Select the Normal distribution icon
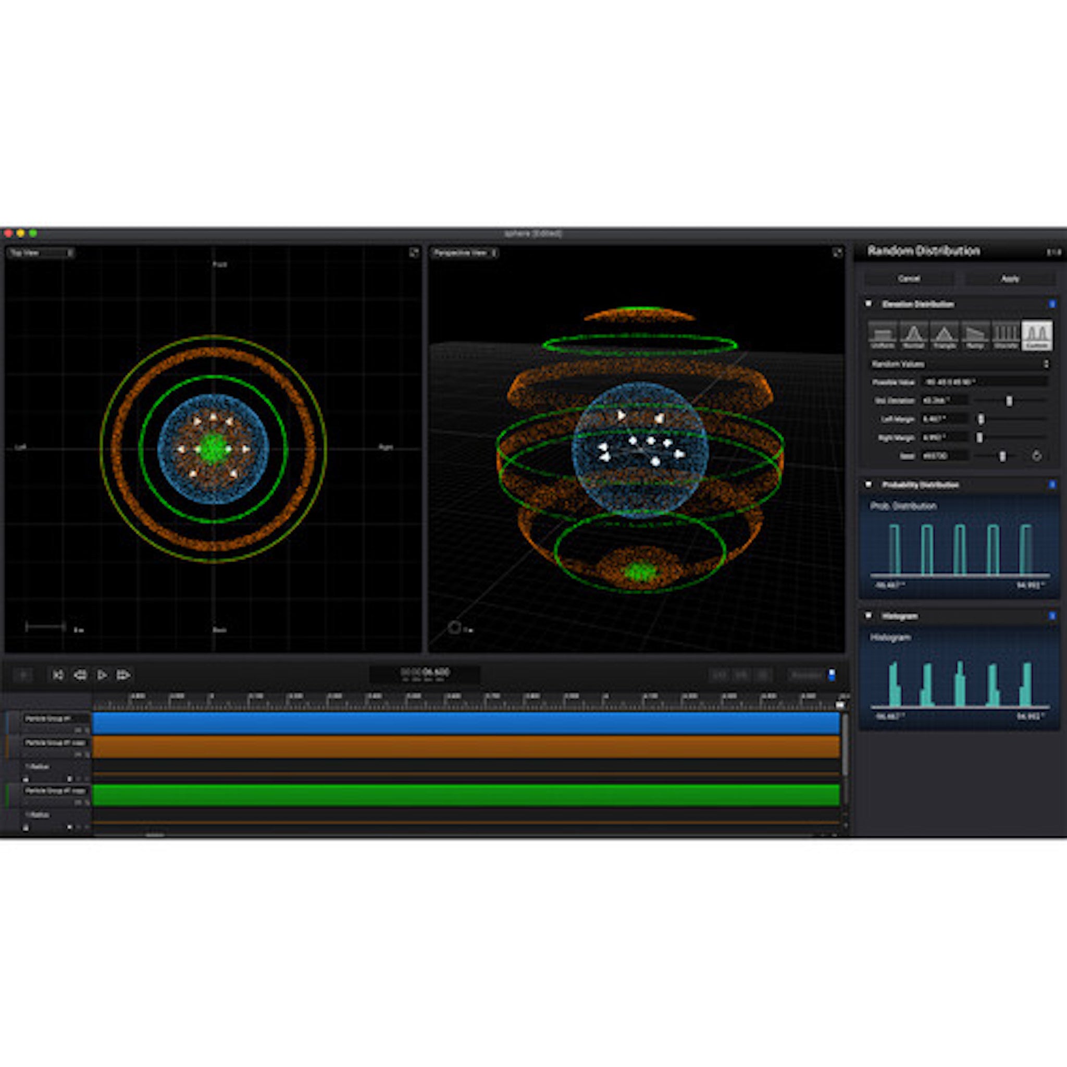This screenshot has width=1067, height=1067. click(x=914, y=333)
